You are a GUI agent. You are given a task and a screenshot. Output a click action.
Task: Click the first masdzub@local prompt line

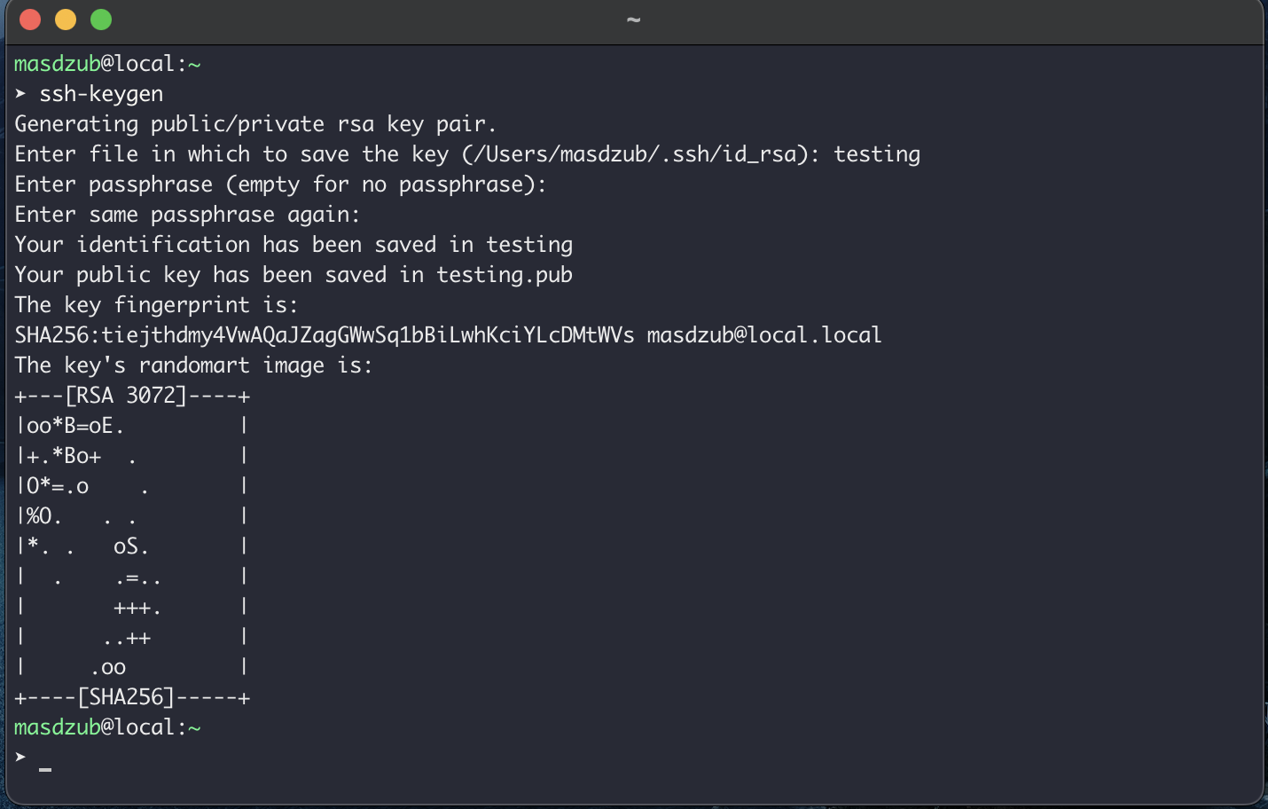tap(107, 64)
